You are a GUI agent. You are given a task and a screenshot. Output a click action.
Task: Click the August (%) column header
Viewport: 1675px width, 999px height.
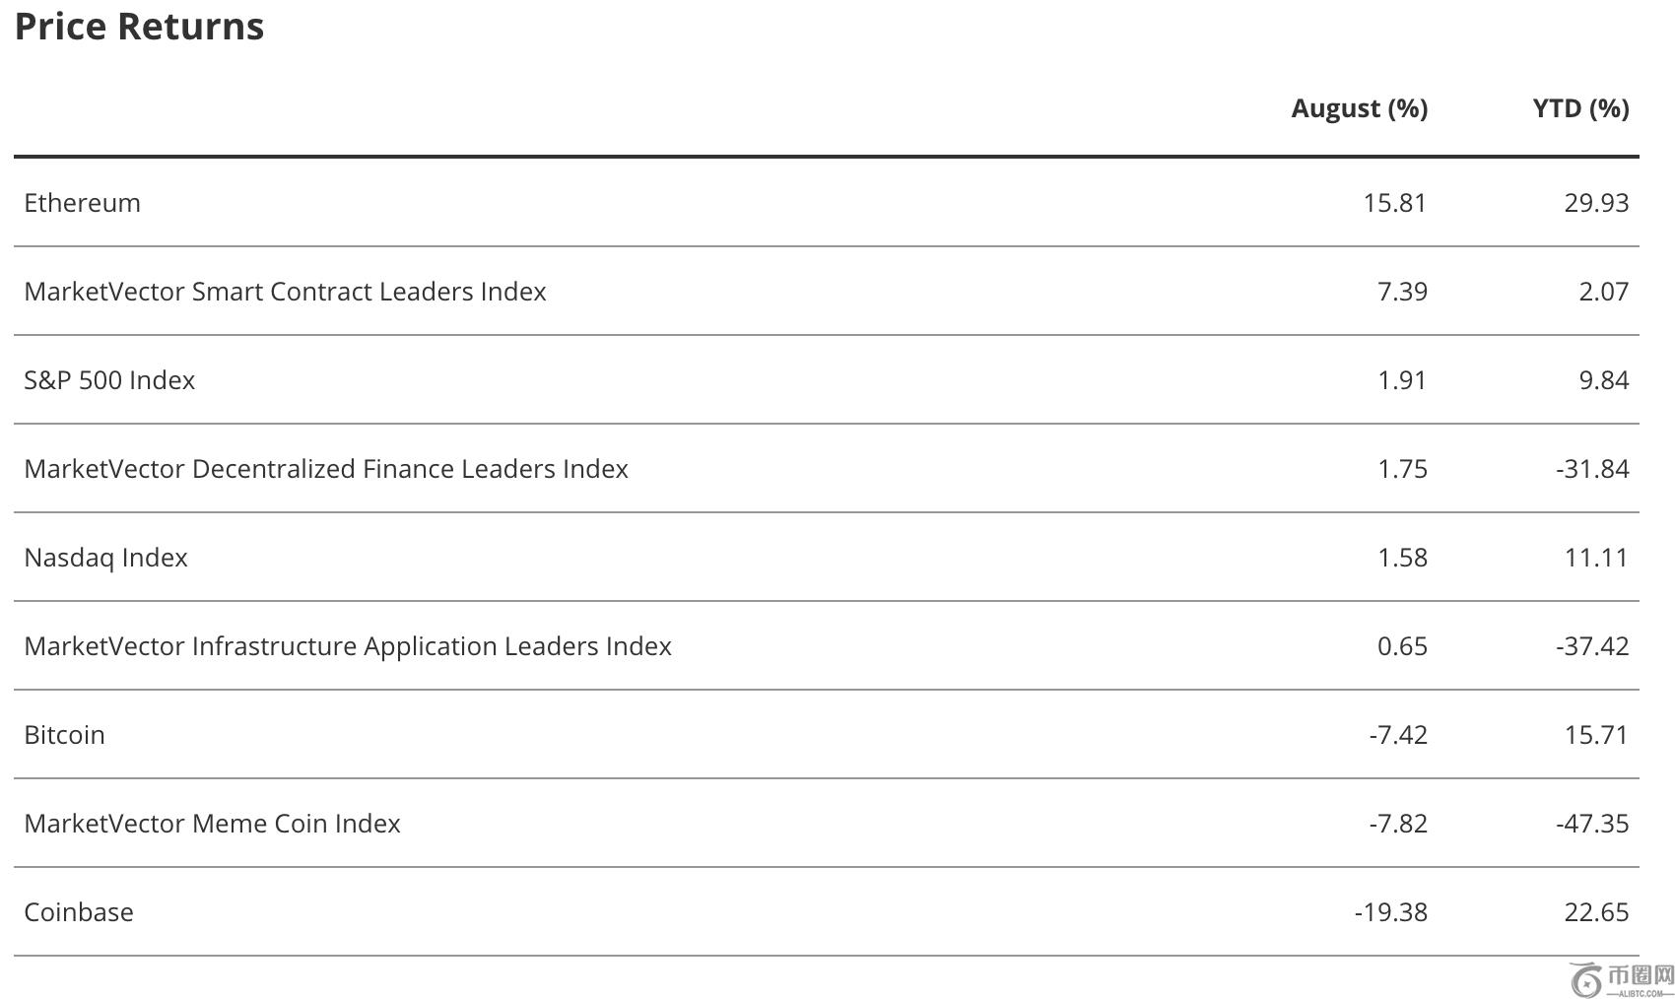tap(1359, 108)
